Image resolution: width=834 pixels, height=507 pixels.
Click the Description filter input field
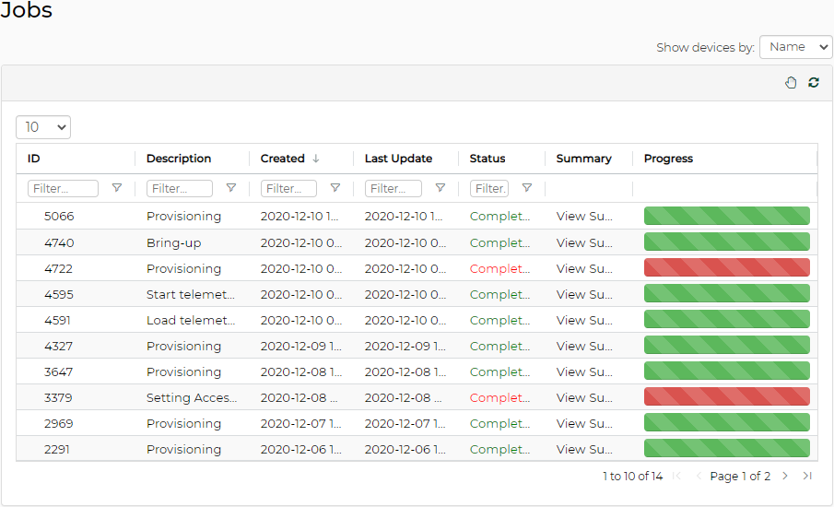[x=180, y=188]
